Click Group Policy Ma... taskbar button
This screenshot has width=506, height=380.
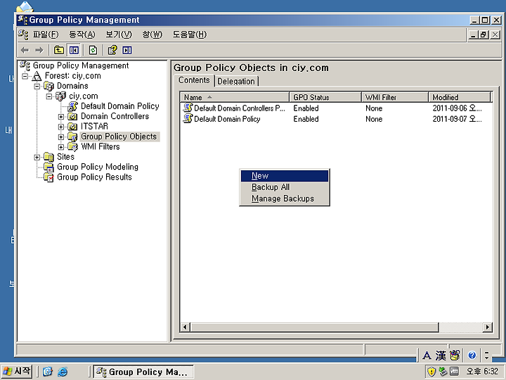click(143, 372)
